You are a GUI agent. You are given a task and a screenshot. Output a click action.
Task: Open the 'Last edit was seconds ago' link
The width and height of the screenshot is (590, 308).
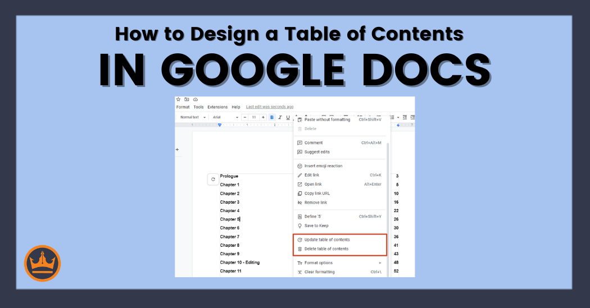270,107
